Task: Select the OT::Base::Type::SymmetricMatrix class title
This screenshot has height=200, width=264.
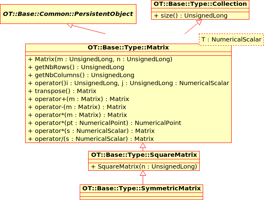Action: point(141,189)
